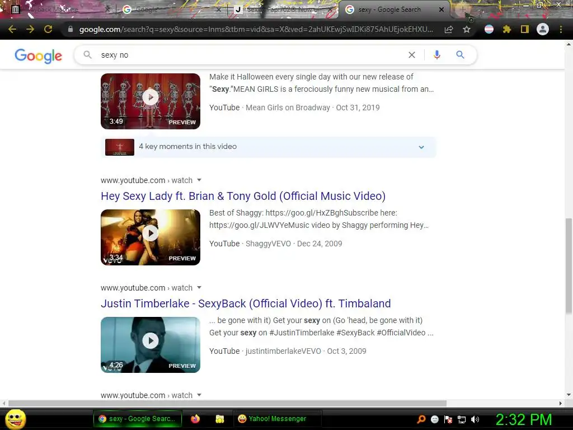Click the red-X flag tray icon

tap(448, 419)
